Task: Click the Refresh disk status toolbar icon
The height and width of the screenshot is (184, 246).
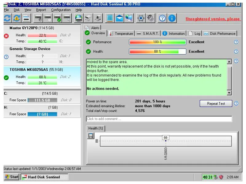Action: [x=7, y=18]
